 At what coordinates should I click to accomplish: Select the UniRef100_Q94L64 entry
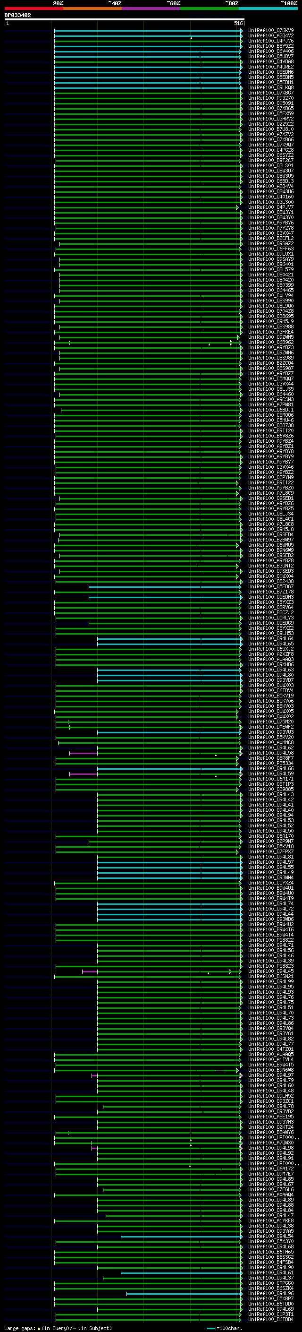[270, 638]
